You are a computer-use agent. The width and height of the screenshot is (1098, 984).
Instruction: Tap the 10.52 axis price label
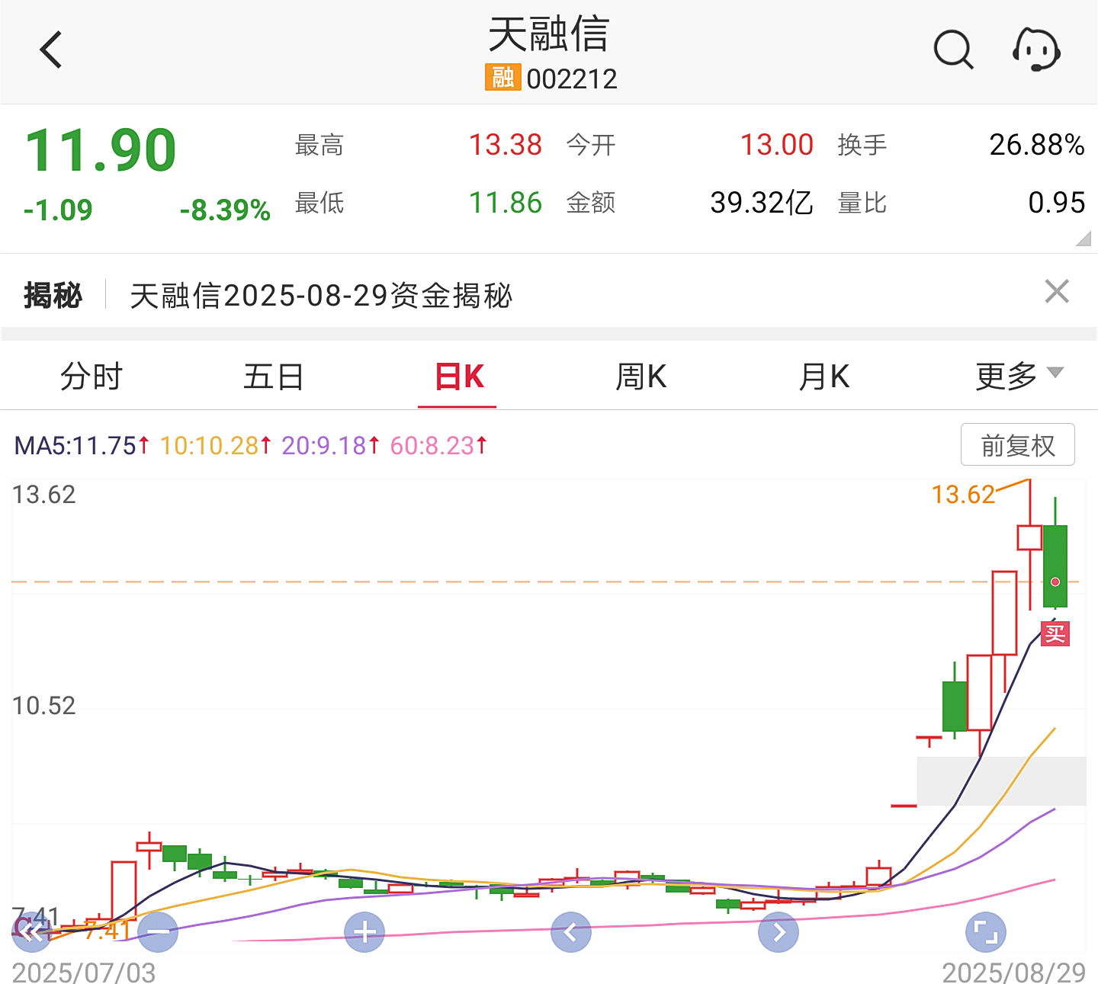tap(44, 706)
